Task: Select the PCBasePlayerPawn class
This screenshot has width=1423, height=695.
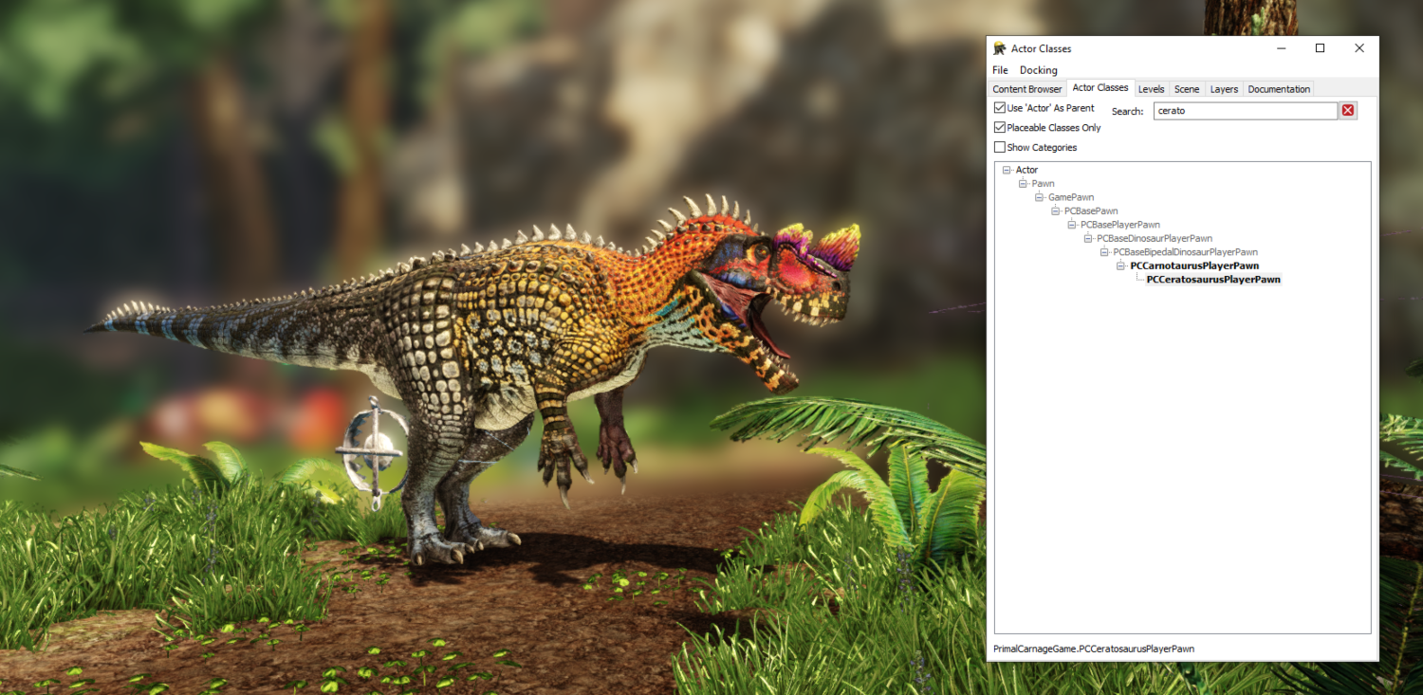Action: [1120, 225]
